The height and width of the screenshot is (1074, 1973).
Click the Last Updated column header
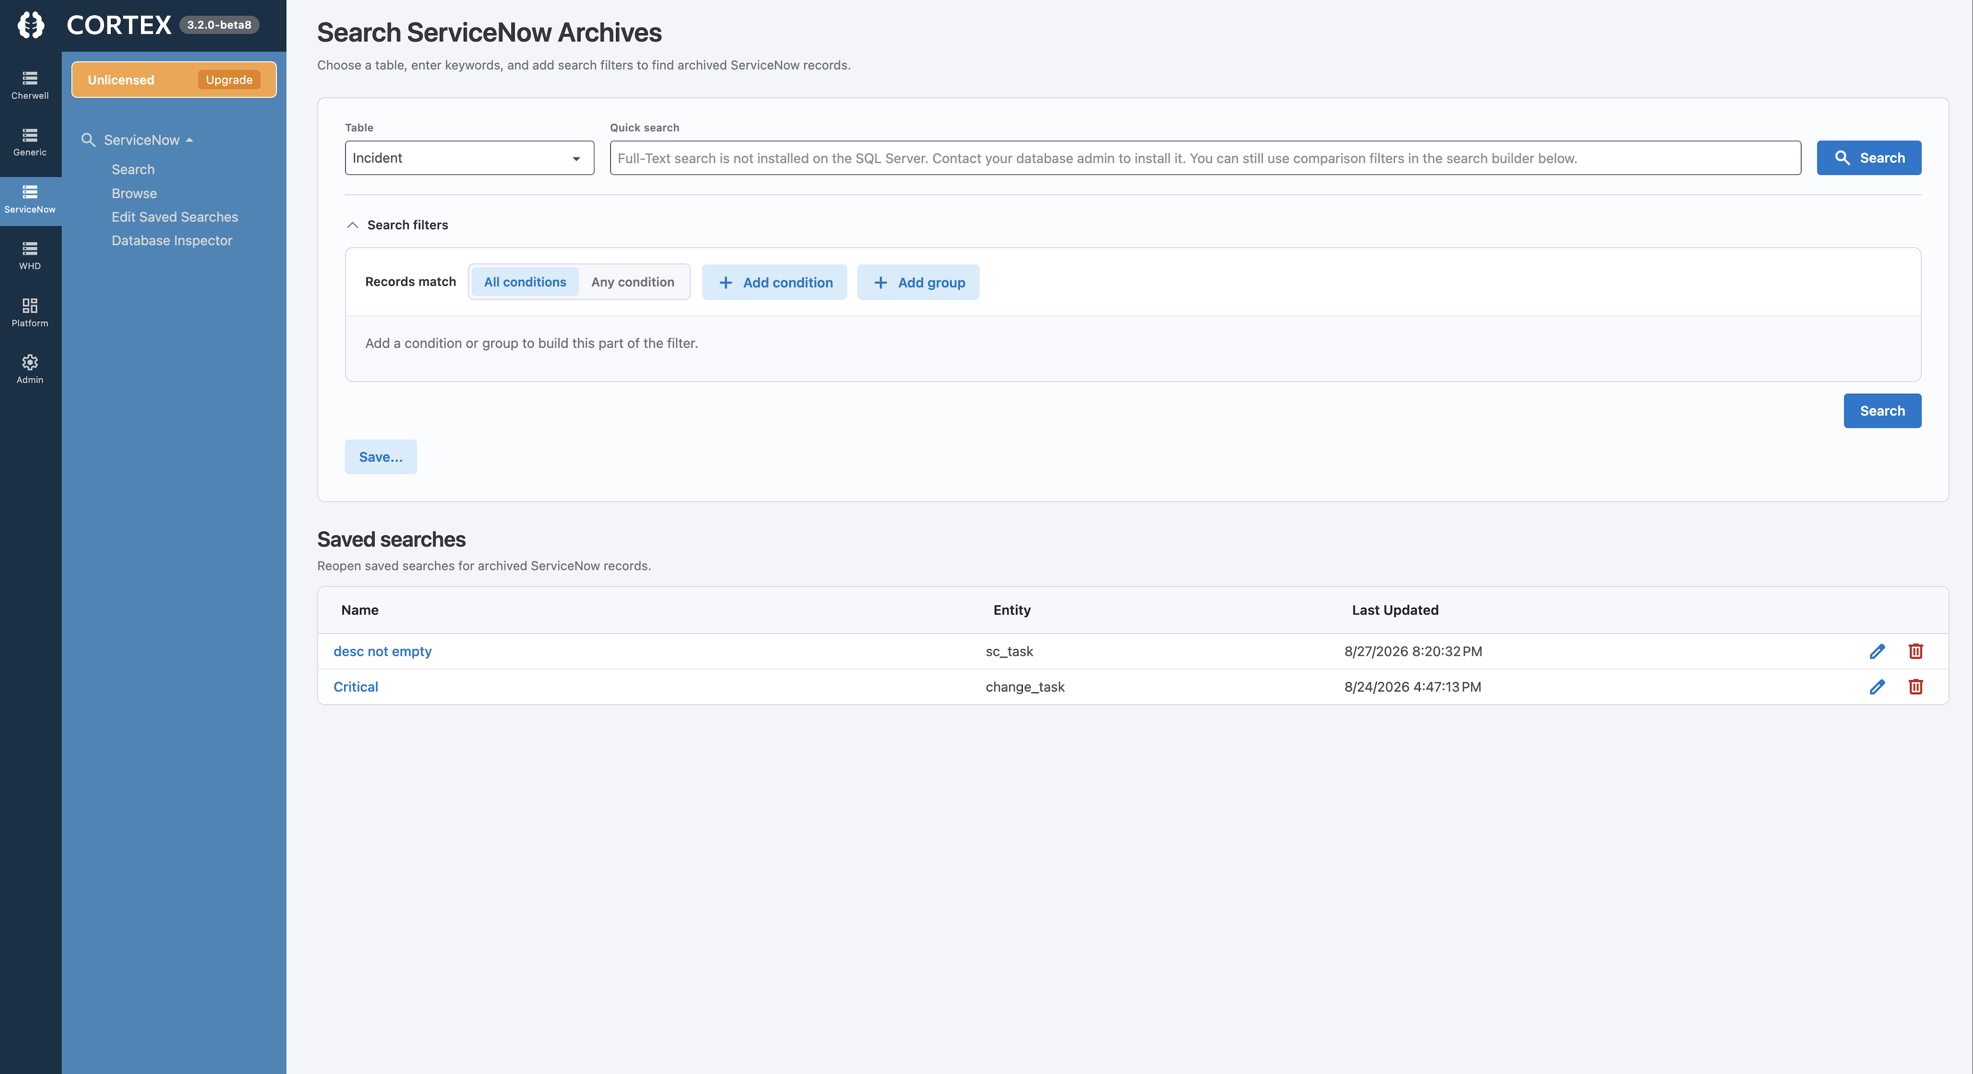click(1395, 611)
